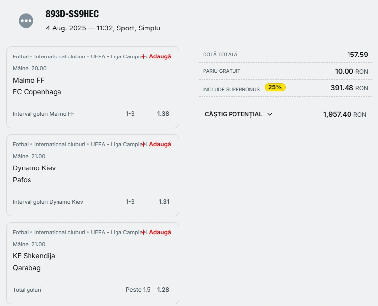Add the Dynamo Kiev selection via Adaugă
Image resolution: width=378 pixels, height=306 pixels.
(160, 144)
